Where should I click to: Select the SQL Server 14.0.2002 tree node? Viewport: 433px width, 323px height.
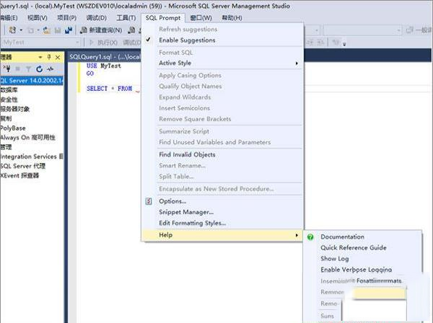32,81
